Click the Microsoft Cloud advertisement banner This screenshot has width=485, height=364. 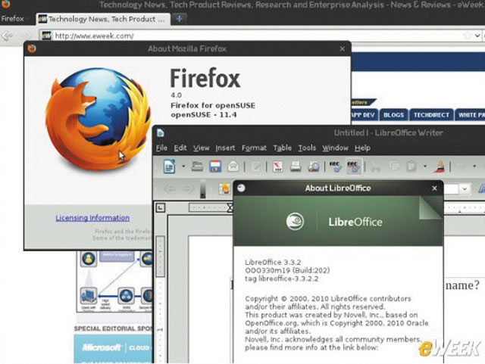[113, 349]
